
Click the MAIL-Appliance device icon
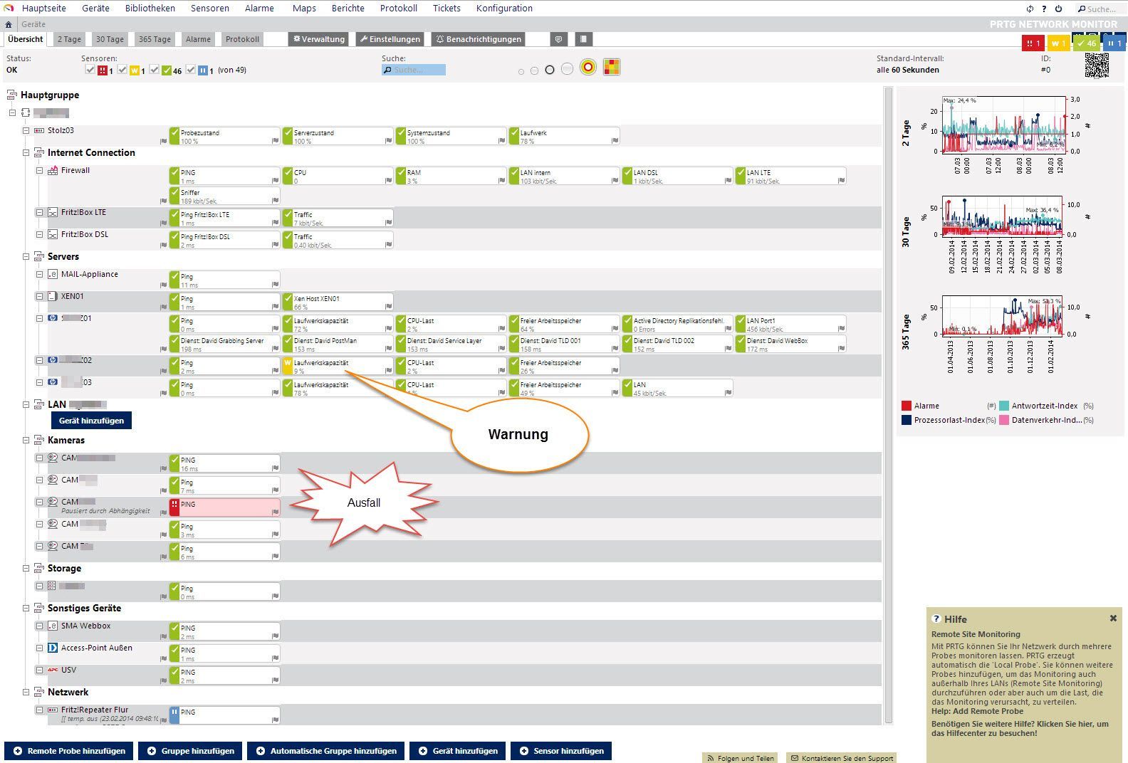coord(53,275)
